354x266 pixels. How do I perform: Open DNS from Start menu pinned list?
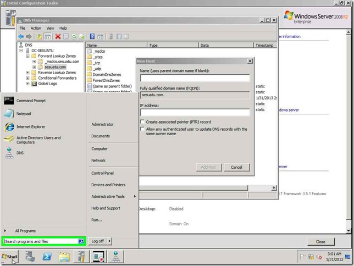coord(20,153)
